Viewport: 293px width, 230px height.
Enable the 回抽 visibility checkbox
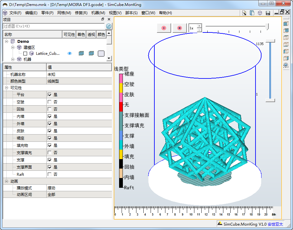[49, 109]
